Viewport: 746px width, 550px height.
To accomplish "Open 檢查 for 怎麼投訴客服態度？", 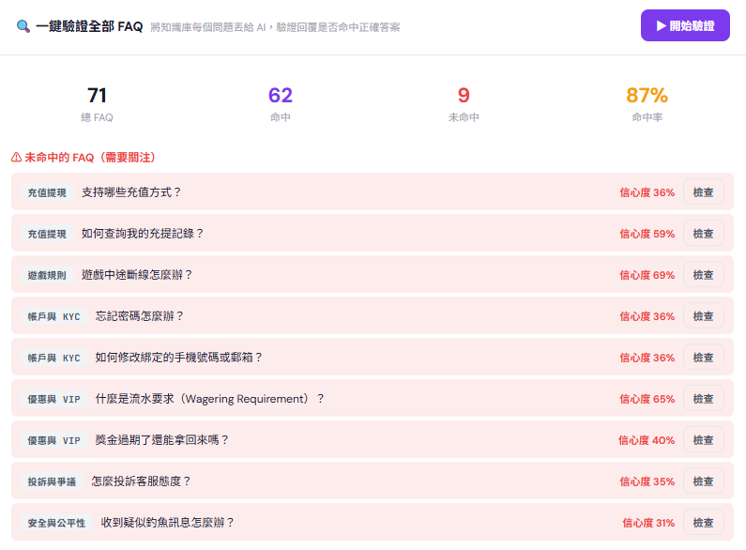I will click(703, 481).
